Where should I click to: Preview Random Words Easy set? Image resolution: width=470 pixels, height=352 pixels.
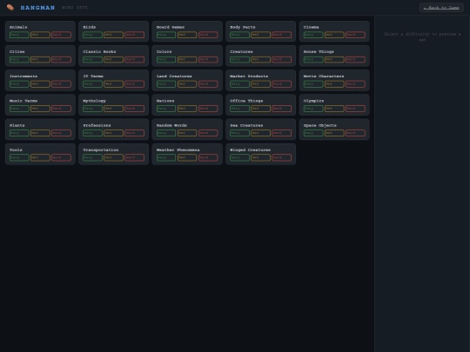pos(166,133)
